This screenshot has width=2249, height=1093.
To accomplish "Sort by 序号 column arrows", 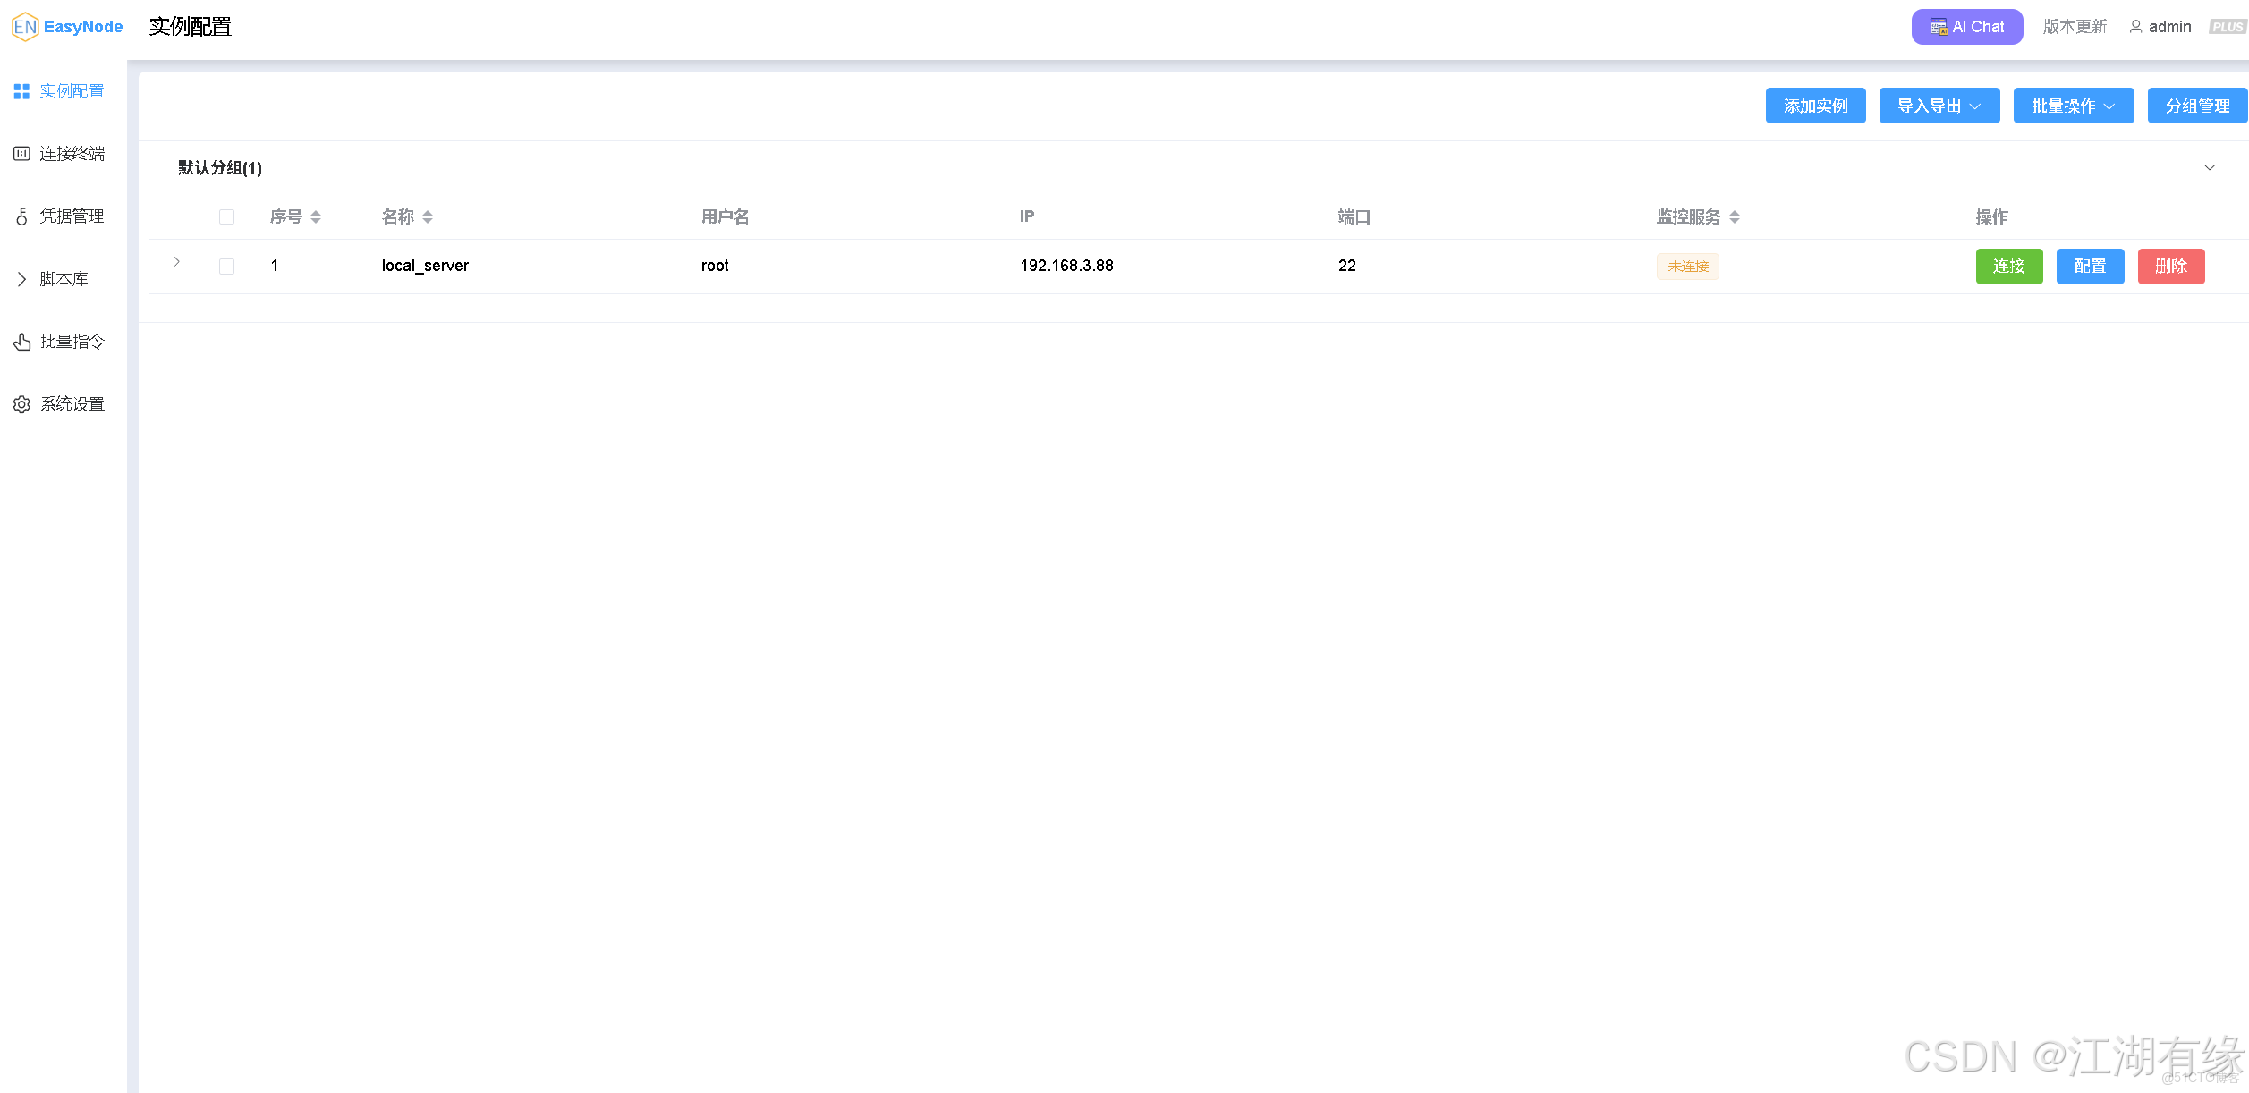I will coord(316,217).
